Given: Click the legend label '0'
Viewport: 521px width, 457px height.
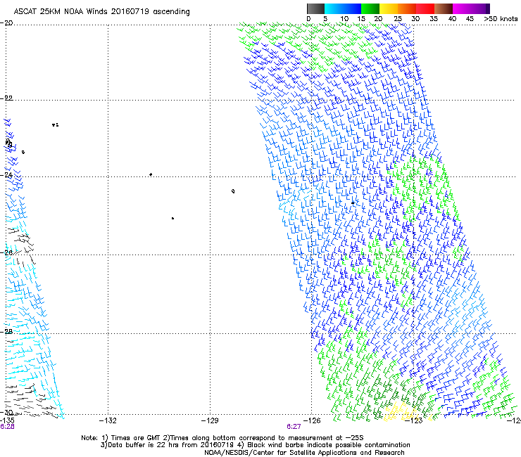Looking at the screenshot, I should click(308, 19).
